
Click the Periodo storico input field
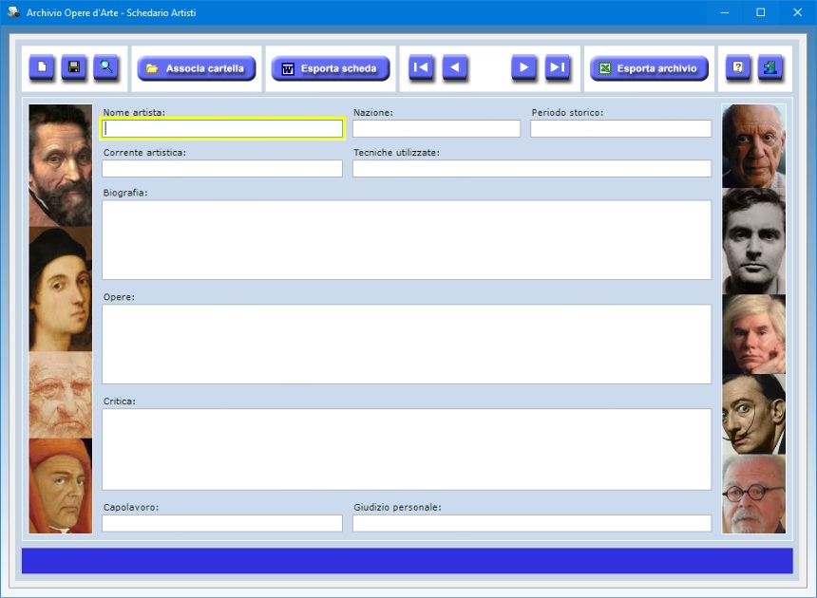[x=621, y=128]
